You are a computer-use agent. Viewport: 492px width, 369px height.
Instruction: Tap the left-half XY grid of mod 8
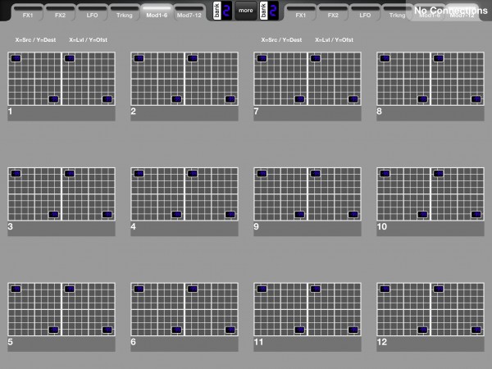click(403, 79)
